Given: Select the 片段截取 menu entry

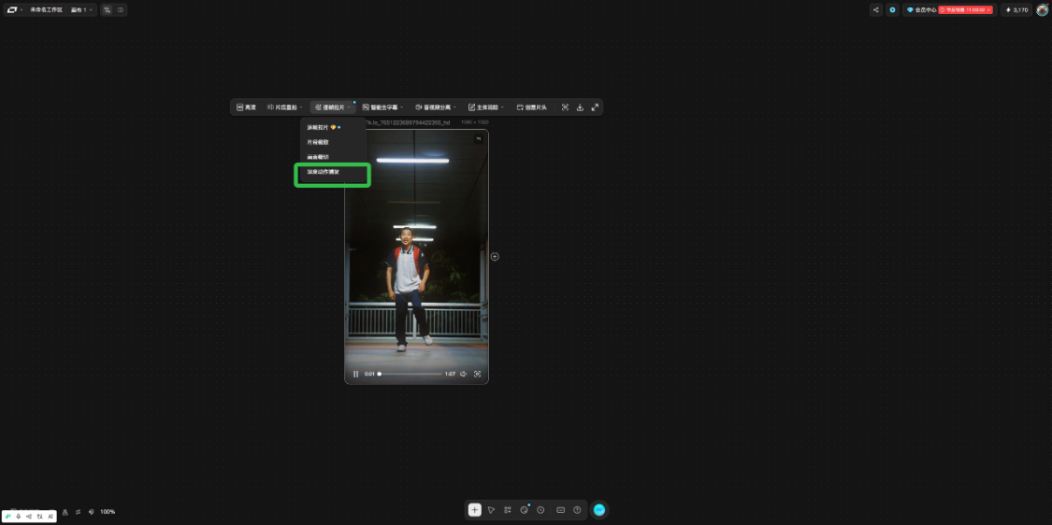Looking at the screenshot, I should click(333, 142).
